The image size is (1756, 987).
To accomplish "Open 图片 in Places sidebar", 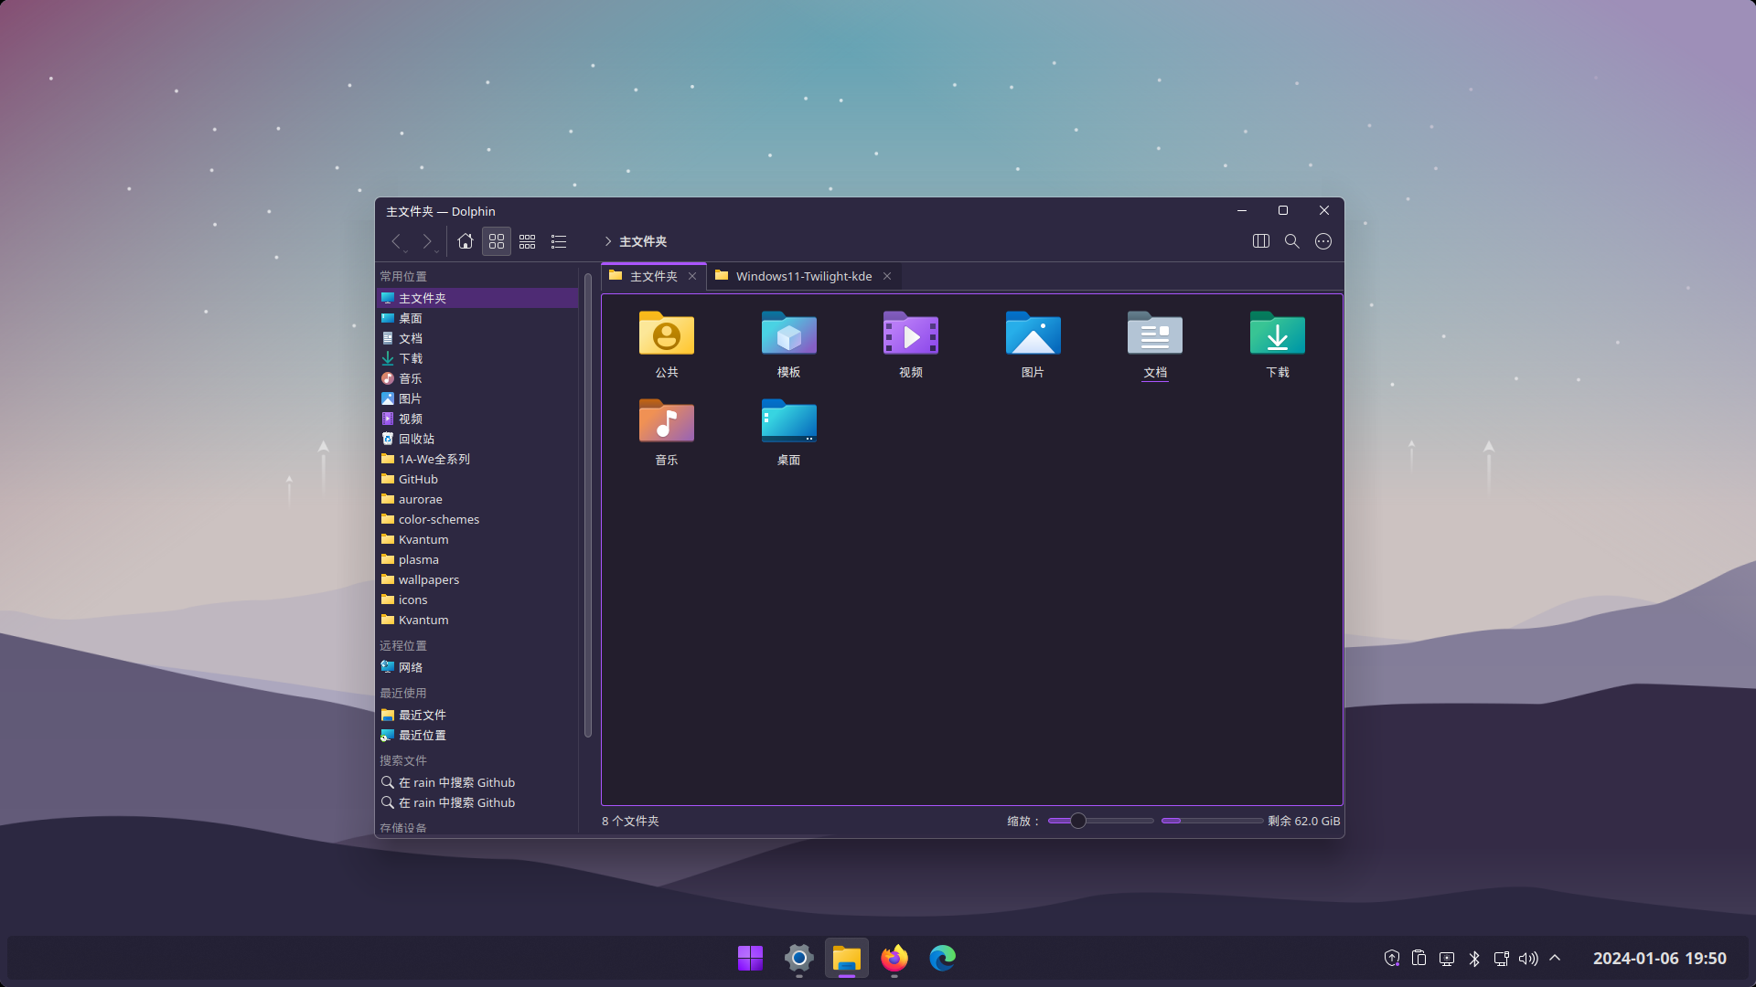I will point(477,398).
